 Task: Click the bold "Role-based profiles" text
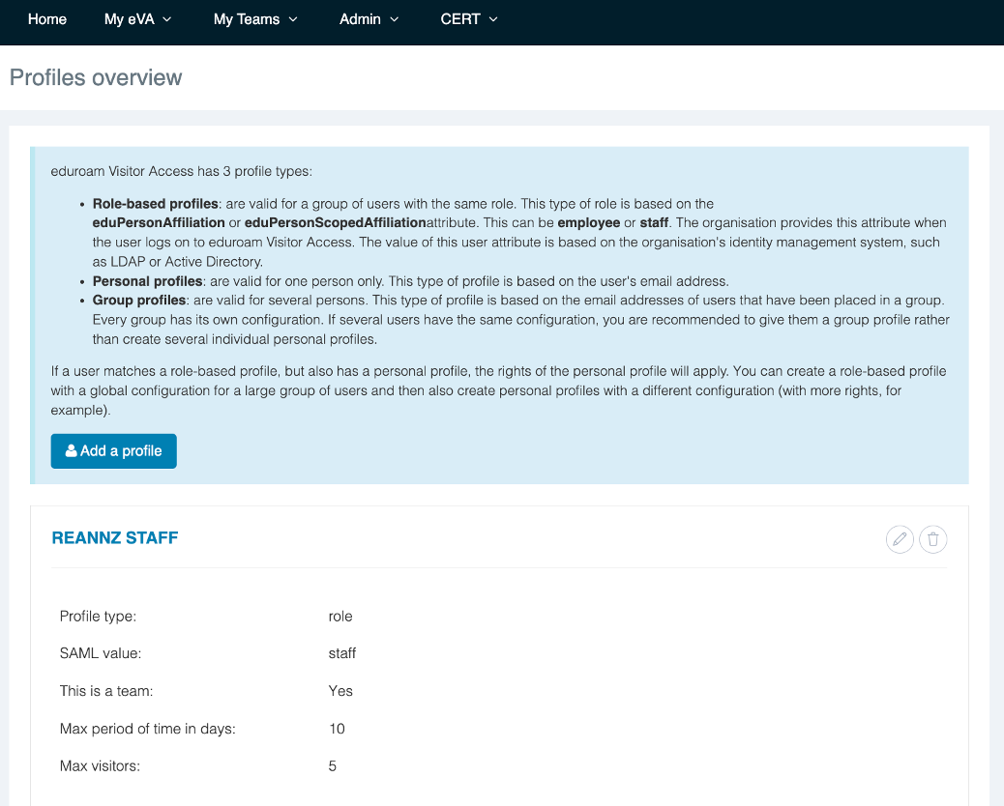(x=155, y=204)
